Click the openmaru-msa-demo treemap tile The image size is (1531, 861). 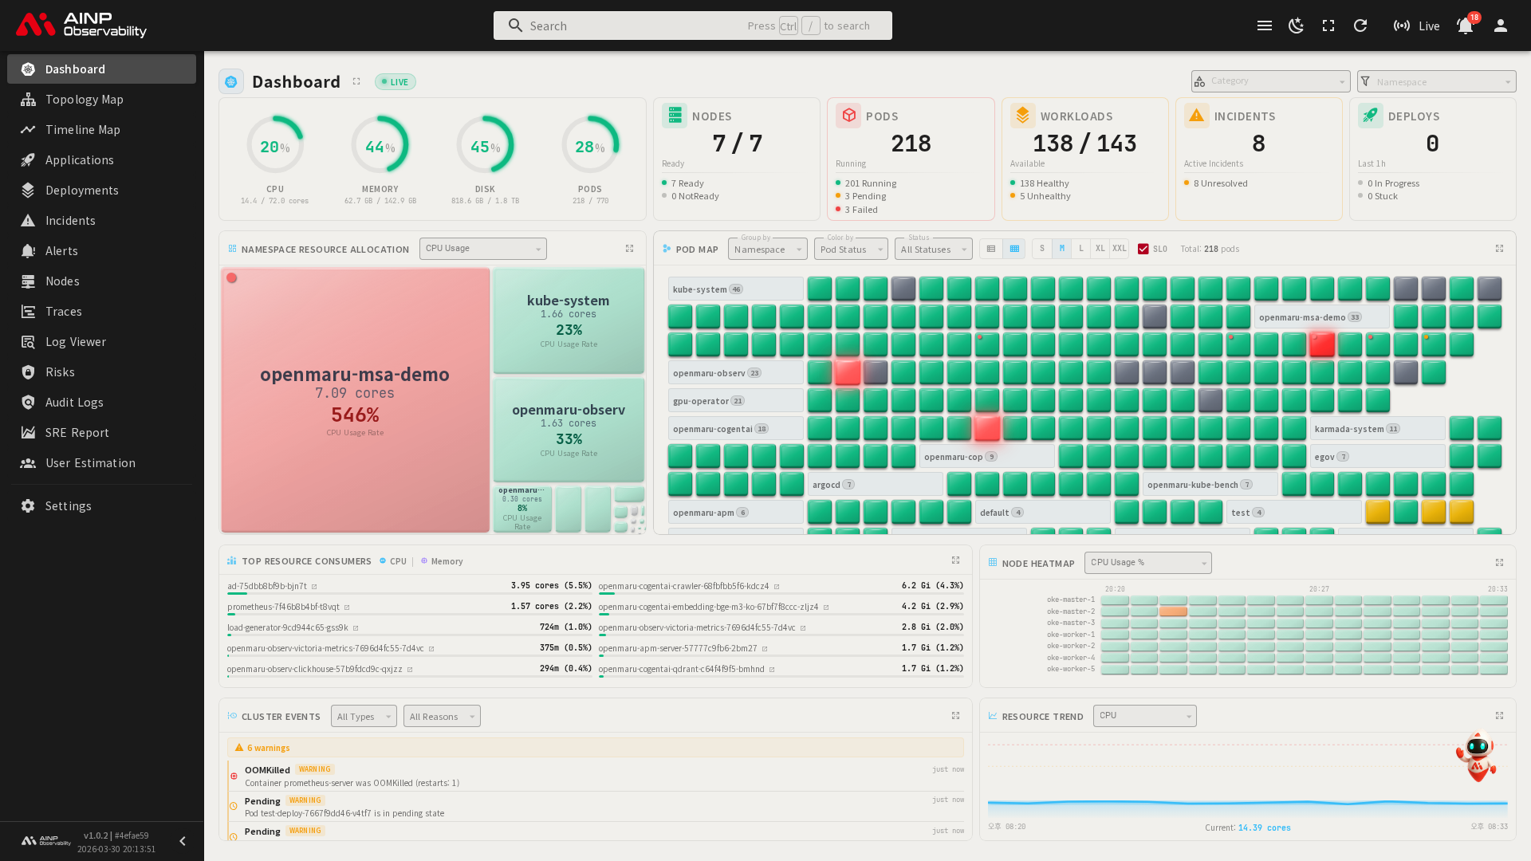(355, 400)
